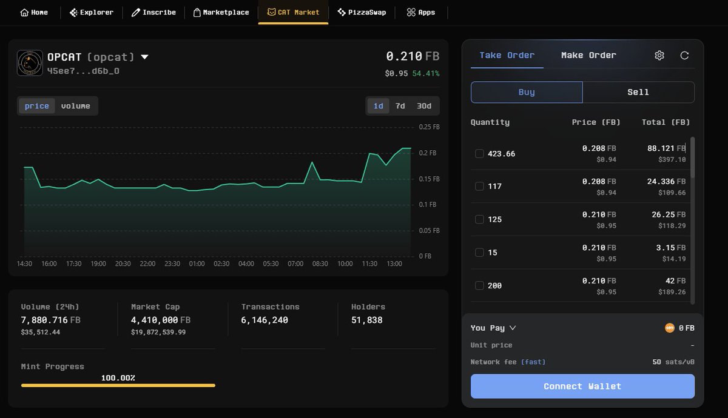Open the Explorer nav item

coord(92,12)
